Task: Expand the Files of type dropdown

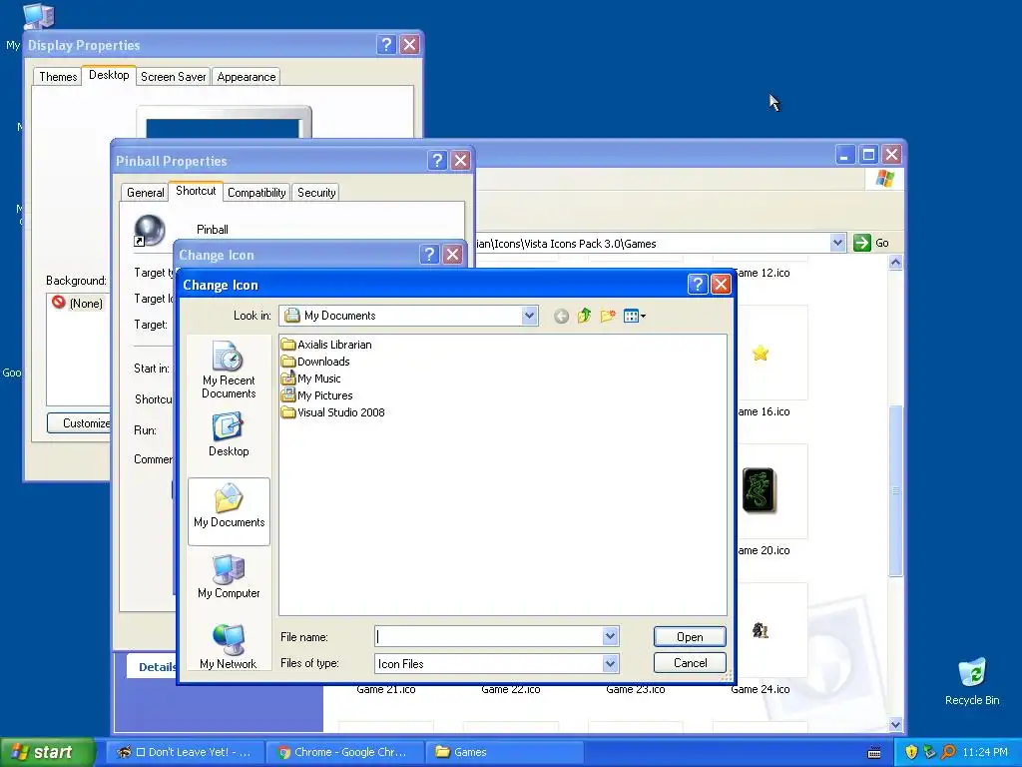Action: click(x=610, y=664)
